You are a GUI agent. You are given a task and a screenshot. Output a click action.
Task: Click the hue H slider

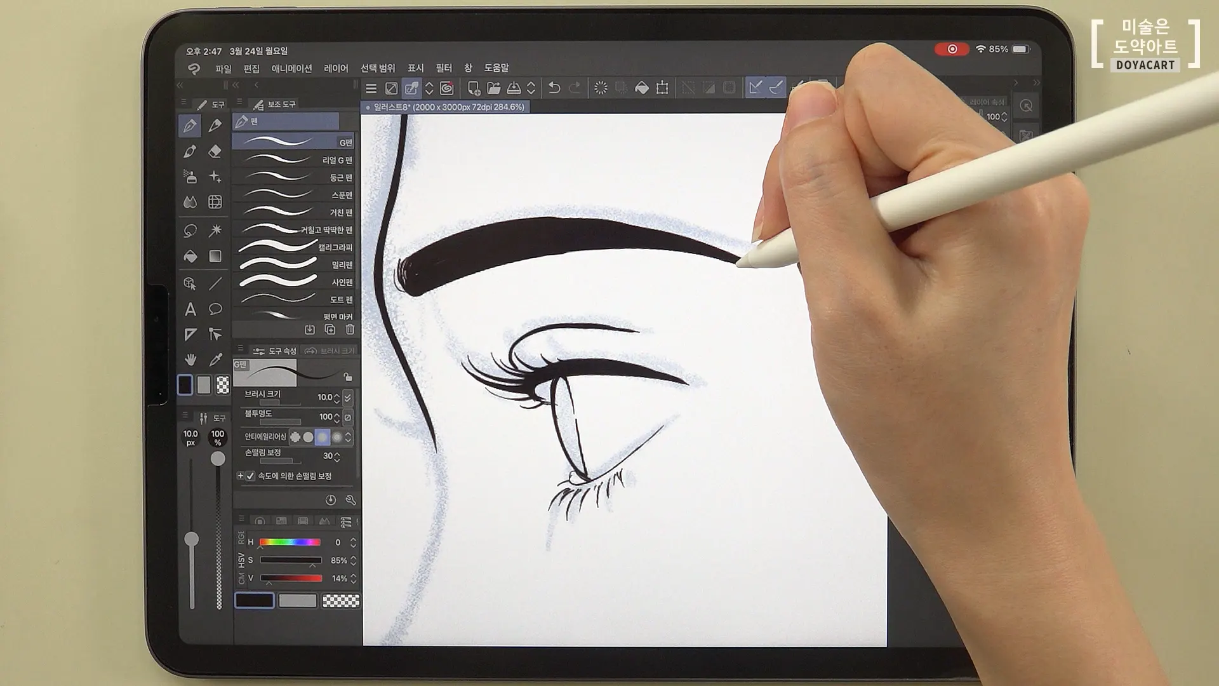(290, 542)
